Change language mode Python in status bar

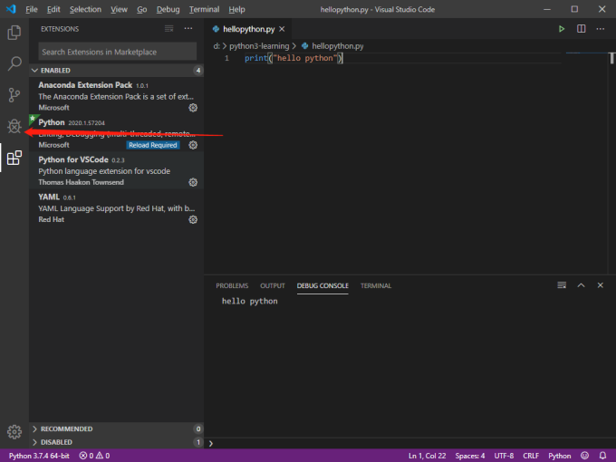tap(560, 456)
